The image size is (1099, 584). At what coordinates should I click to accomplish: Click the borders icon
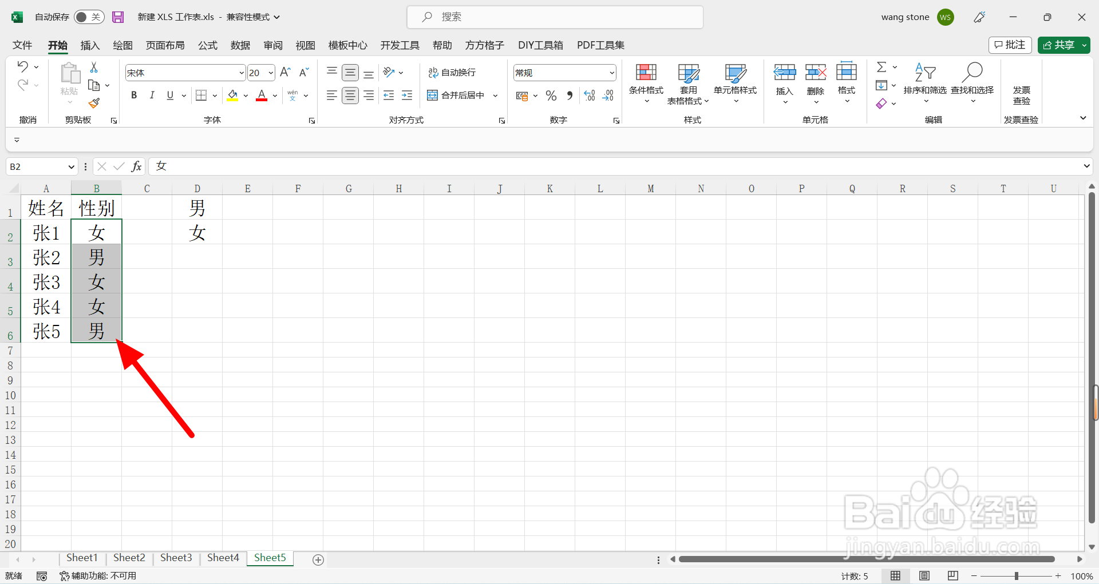coord(201,96)
